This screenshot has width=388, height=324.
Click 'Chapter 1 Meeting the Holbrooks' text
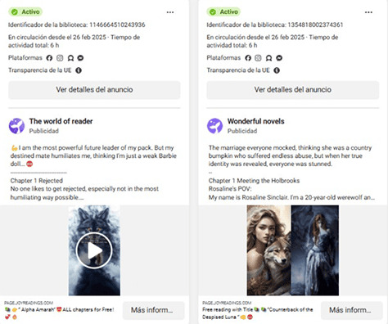point(254,181)
